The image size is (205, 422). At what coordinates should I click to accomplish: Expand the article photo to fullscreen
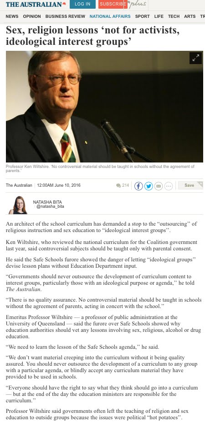pos(195,58)
